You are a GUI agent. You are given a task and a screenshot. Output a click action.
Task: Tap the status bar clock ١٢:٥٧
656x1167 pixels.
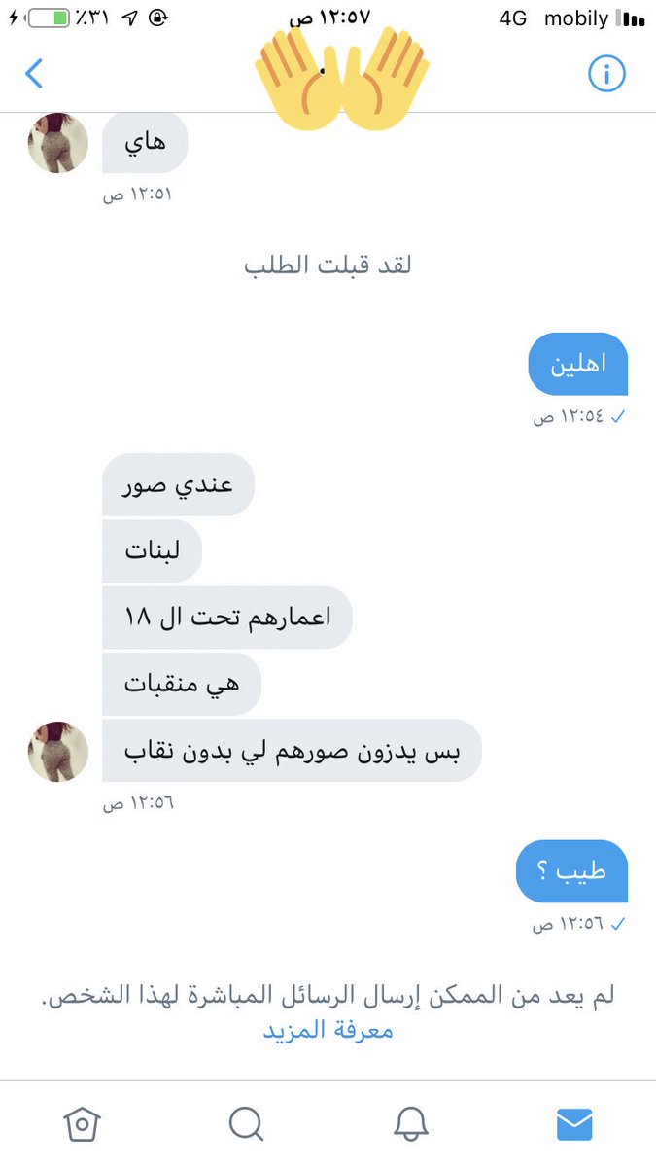pyautogui.click(x=330, y=18)
